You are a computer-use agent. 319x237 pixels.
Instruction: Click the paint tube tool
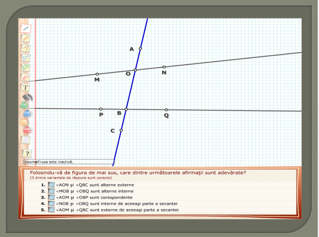27,97
